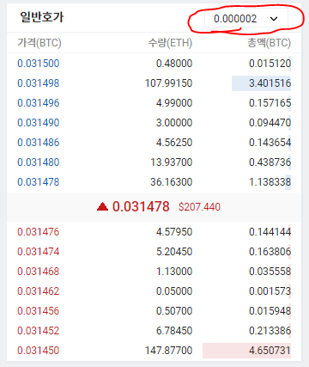Click quantity 0.05000

pyautogui.click(x=174, y=291)
